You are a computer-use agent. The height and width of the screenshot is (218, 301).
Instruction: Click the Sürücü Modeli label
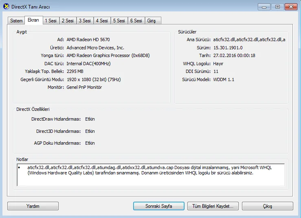click(196, 79)
